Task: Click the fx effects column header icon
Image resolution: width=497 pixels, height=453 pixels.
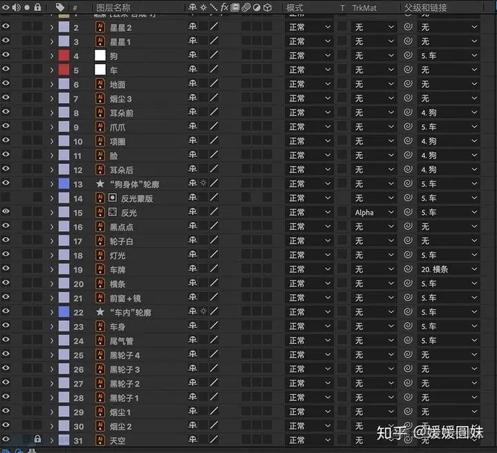Action: (224, 8)
